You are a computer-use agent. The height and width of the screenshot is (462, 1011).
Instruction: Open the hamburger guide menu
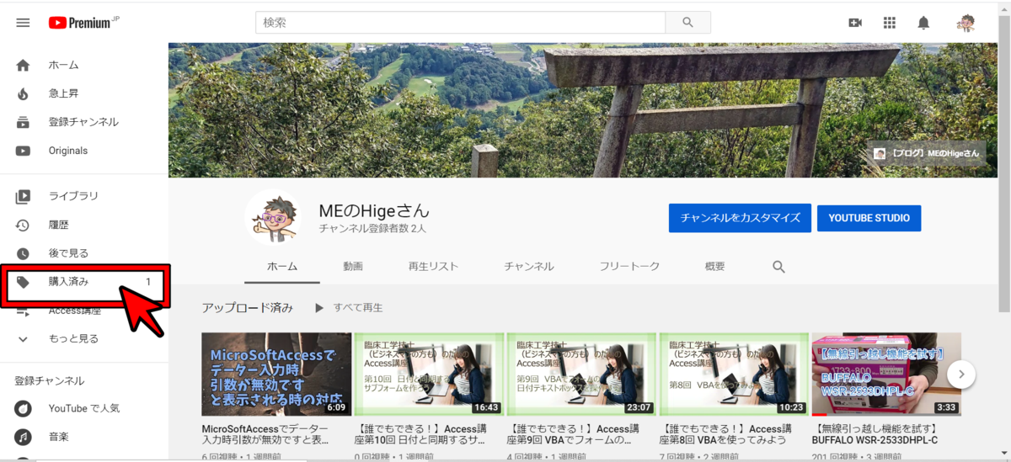[x=23, y=23]
